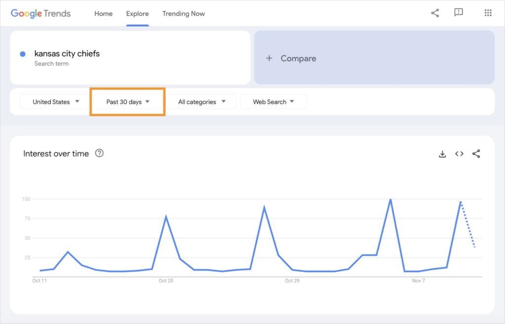
Task: Select the Explore navigation link
Action: [137, 14]
